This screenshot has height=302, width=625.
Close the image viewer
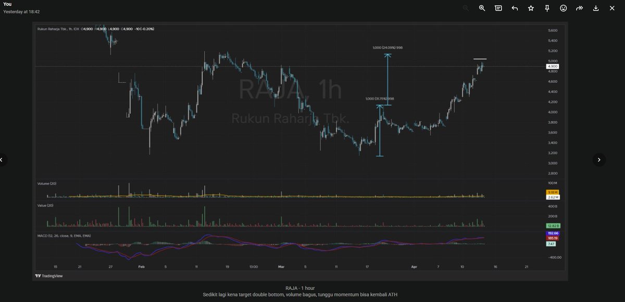(x=612, y=8)
